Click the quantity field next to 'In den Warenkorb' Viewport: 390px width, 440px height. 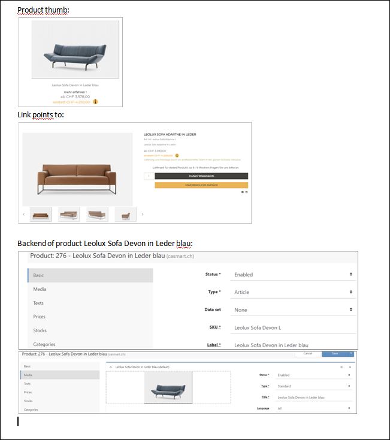pyautogui.click(x=149, y=176)
